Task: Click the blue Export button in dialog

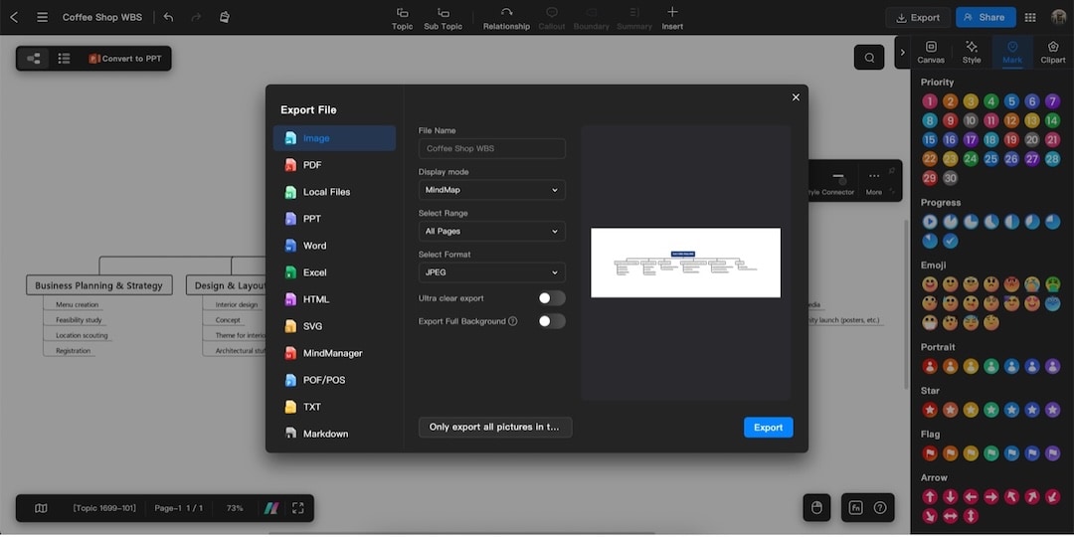Action: coord(769,428)
